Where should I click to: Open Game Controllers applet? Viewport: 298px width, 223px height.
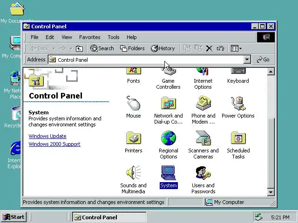(x=168, y=79)
